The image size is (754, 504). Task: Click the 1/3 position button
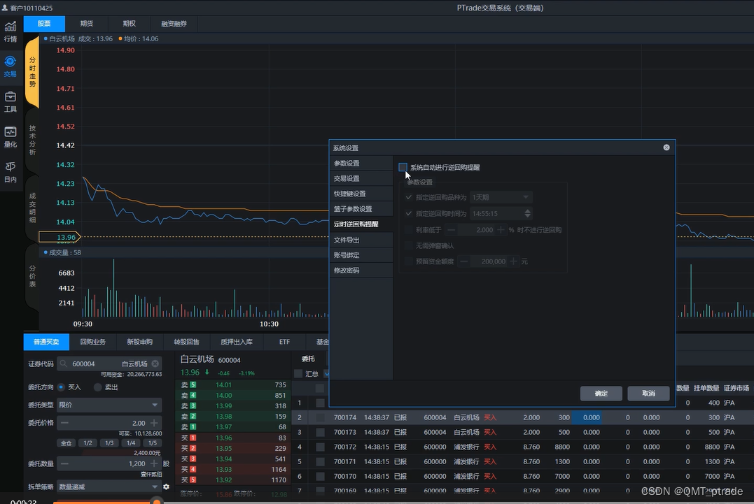(110, 443)
